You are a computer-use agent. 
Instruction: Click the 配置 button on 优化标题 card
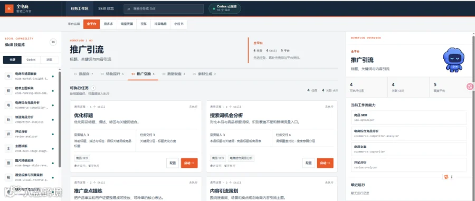pyautogui.click(x=173, y=163)
